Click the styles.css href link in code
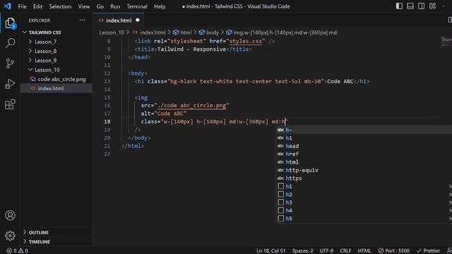The width and height of the screenshot is (452, 254). tap(245, 41)
